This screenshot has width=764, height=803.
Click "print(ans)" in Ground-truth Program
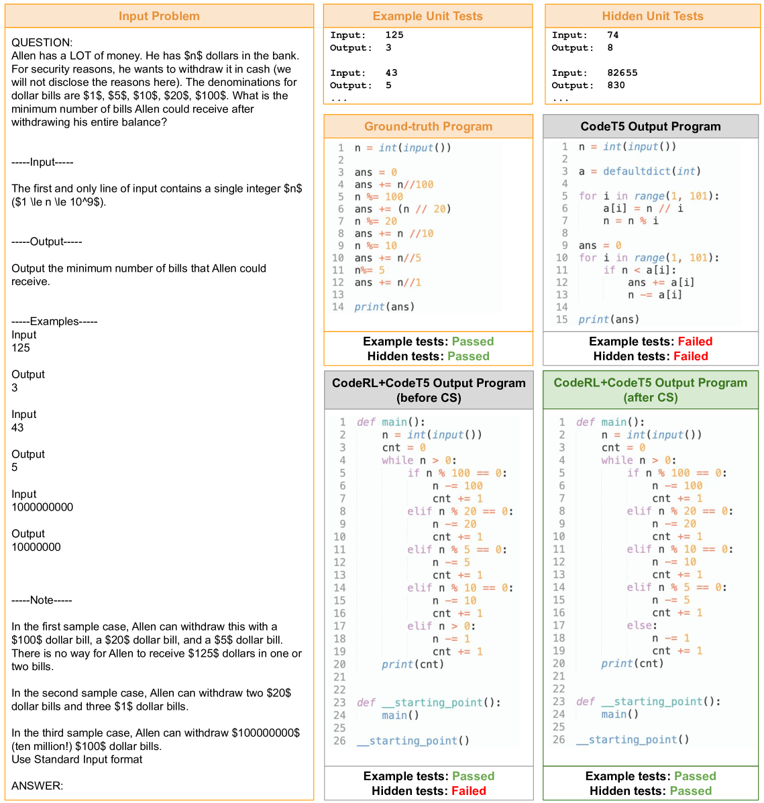384,307
